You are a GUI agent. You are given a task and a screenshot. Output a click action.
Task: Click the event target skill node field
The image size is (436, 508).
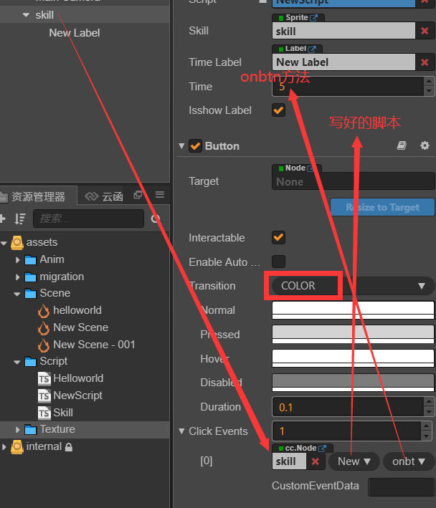289,461
